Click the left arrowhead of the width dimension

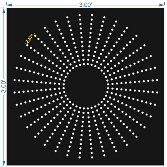point(9,5)
